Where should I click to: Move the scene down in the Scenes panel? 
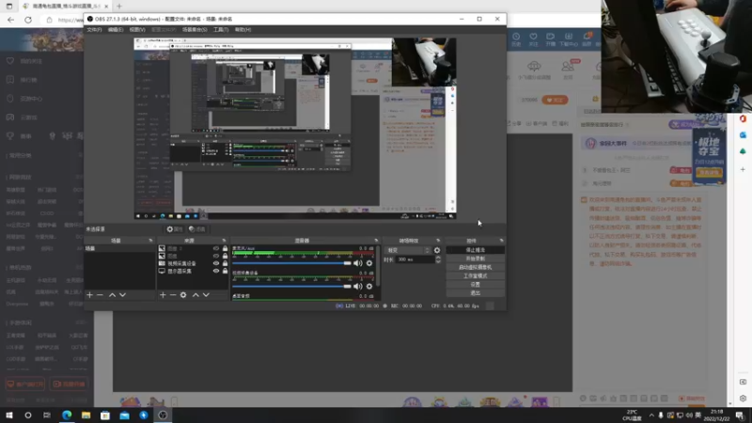pos(123,295)
